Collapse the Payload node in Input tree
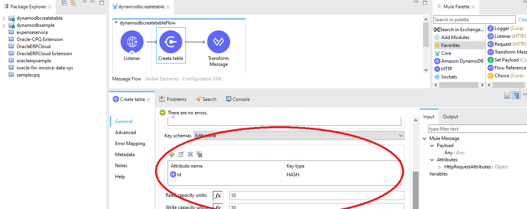 pos(433,146)
